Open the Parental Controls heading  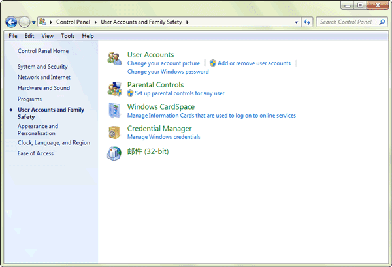[155, 85]
